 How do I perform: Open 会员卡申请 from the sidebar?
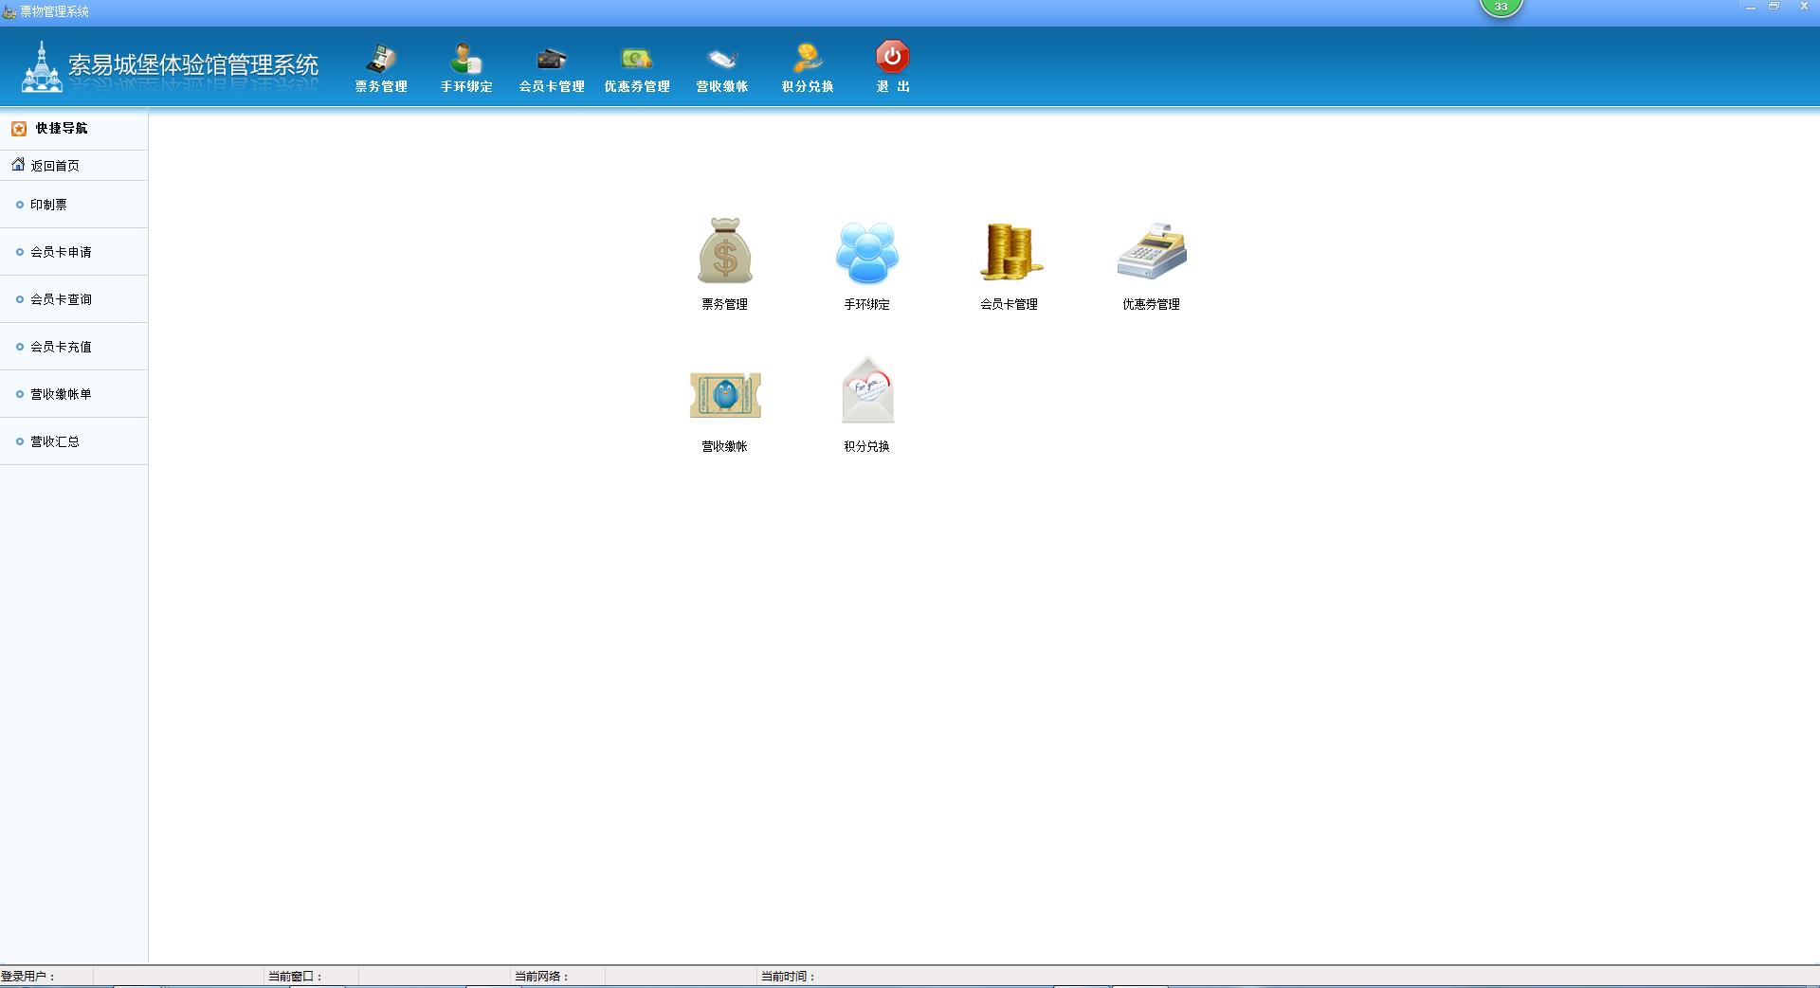click(61, 252)
